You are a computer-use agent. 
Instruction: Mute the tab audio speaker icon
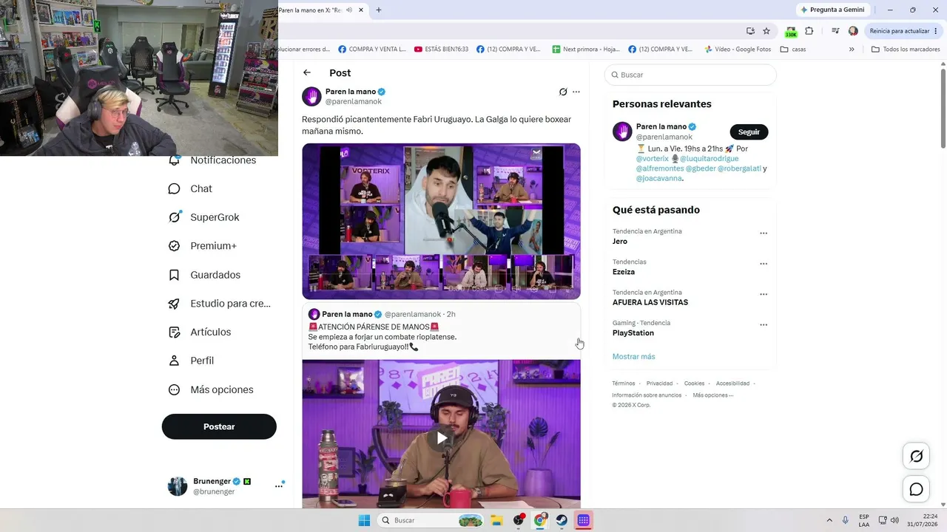pos(348,10)
